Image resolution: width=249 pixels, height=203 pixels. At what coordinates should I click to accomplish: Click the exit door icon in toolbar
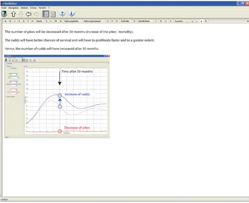(x=4, y=14)
